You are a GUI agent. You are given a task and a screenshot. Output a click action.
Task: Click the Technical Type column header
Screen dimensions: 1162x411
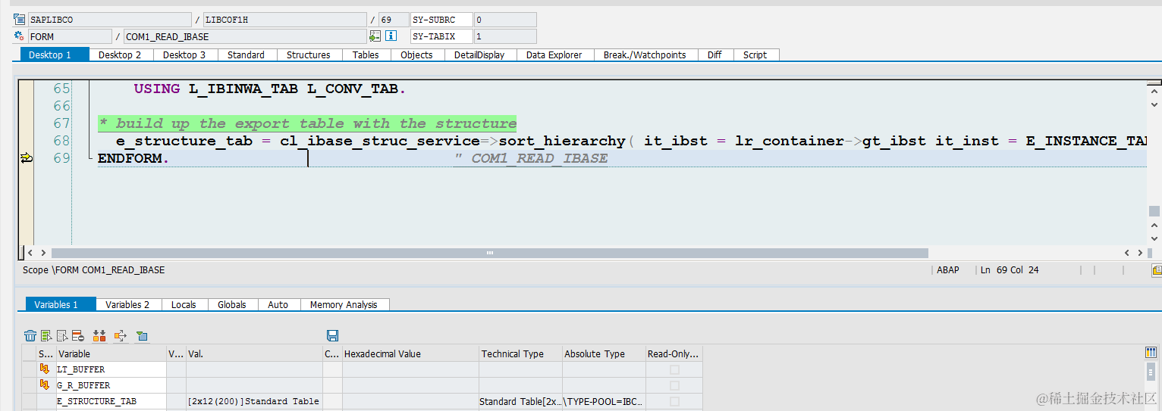click(520, 353)
